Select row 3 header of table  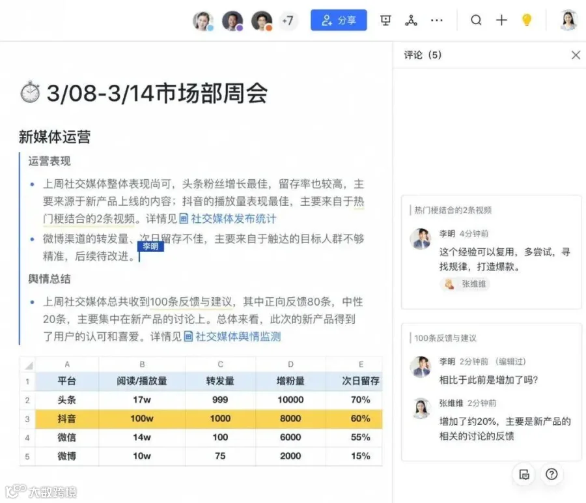coord(27,419)
